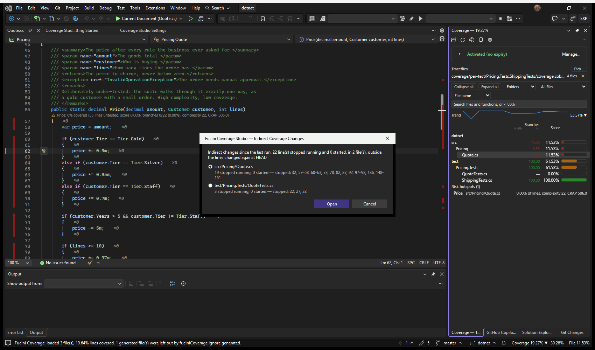Open the Pricing.Quote type navigation dropdown
595x350 pixels.
(x=222, y=40)
